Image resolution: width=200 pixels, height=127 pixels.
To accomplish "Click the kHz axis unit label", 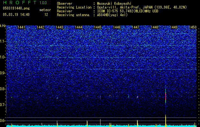I will pos(3,26).
